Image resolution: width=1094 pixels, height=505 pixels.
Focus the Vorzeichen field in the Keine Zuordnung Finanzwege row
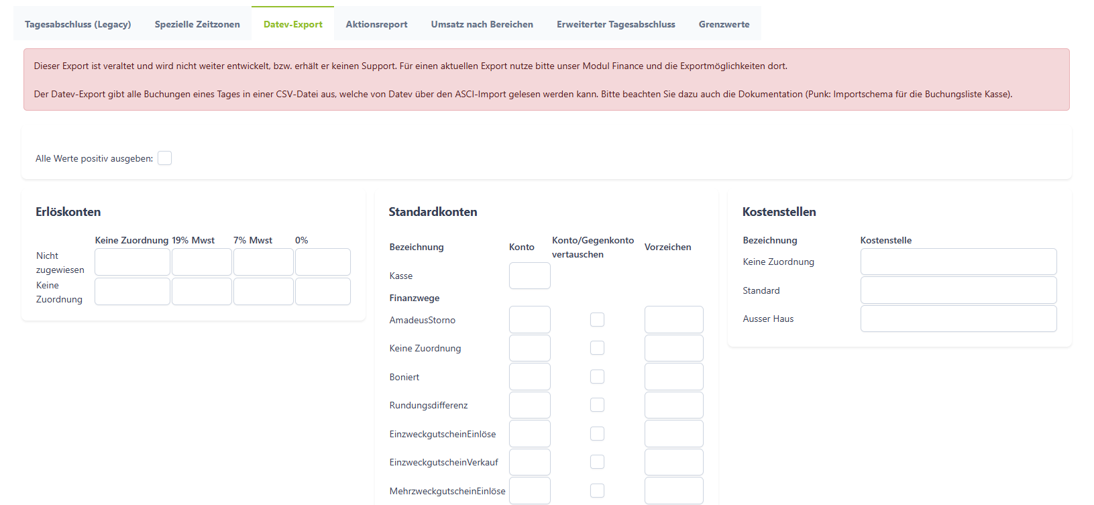674,348
